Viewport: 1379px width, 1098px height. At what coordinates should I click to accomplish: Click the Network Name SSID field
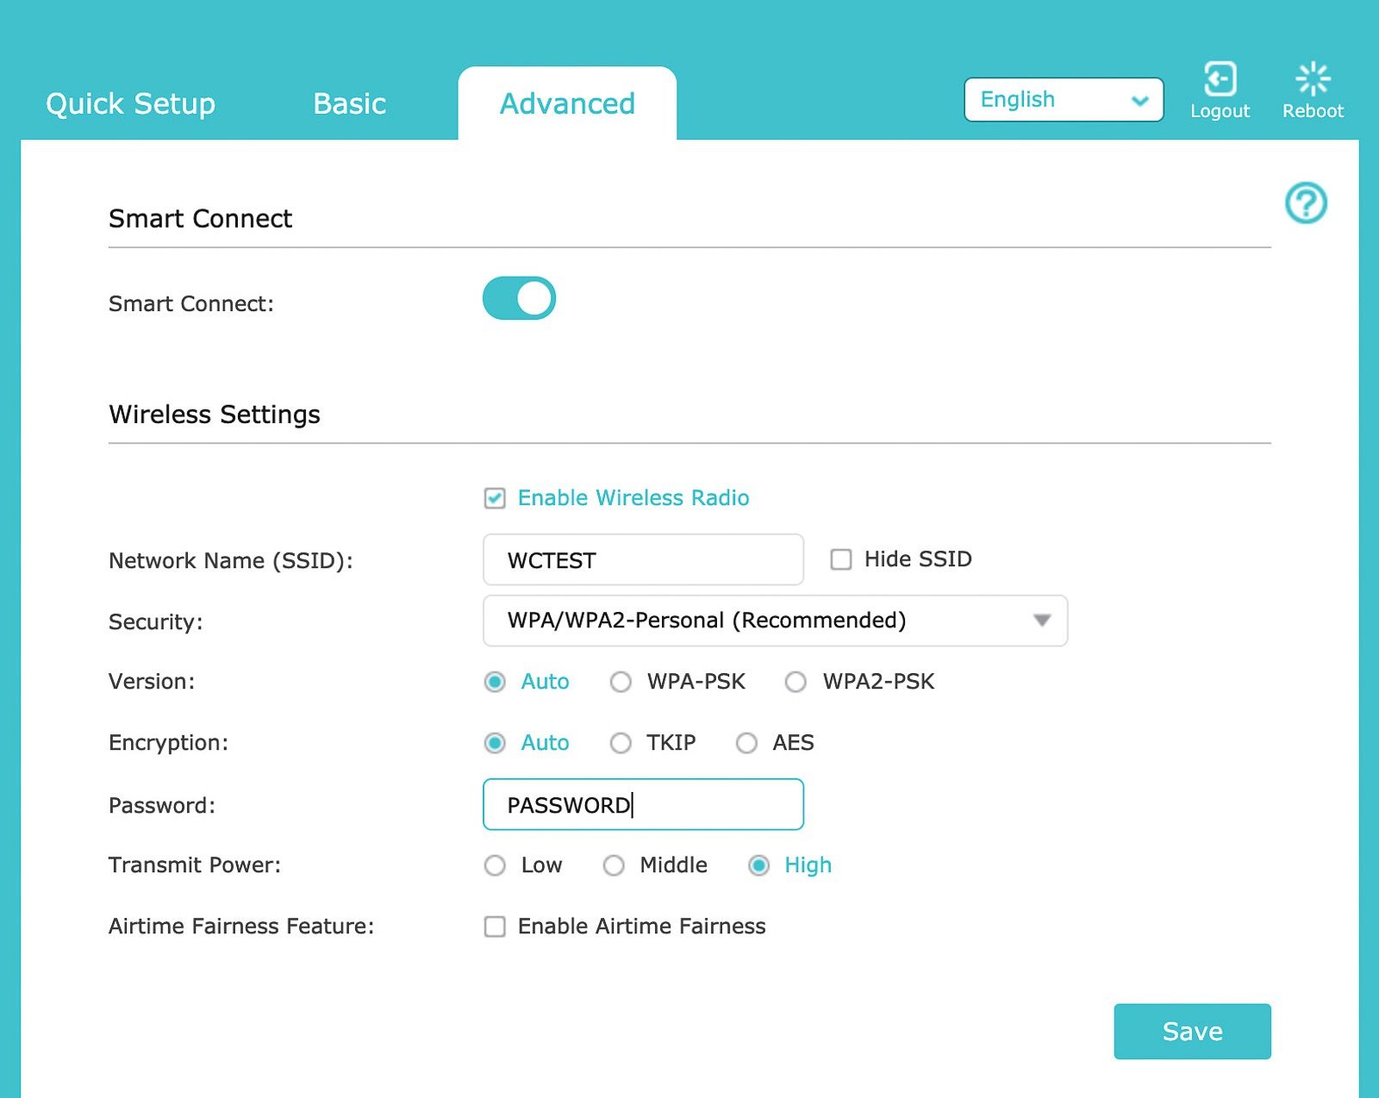coord(643,560)
